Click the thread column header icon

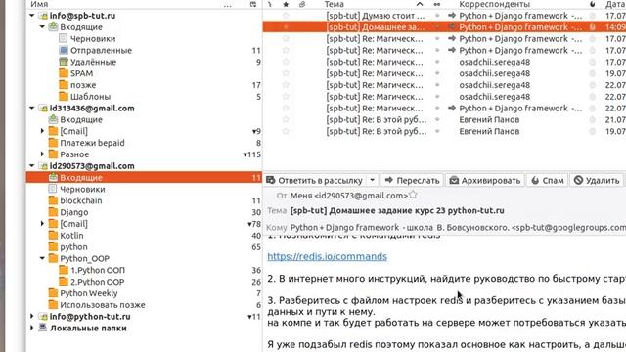click(270, 4)
